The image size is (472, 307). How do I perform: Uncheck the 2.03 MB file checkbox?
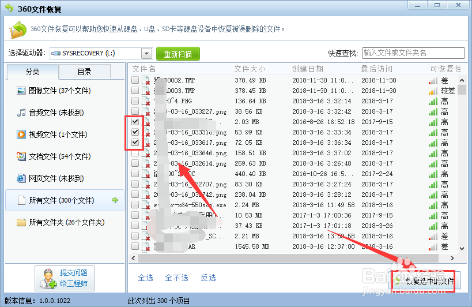tap(135, 121)
